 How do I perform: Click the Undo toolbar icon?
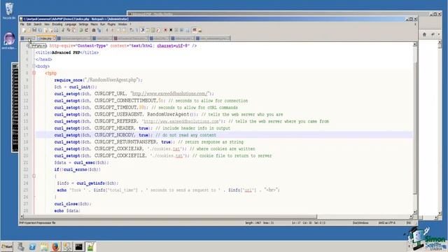pos(81,30)
